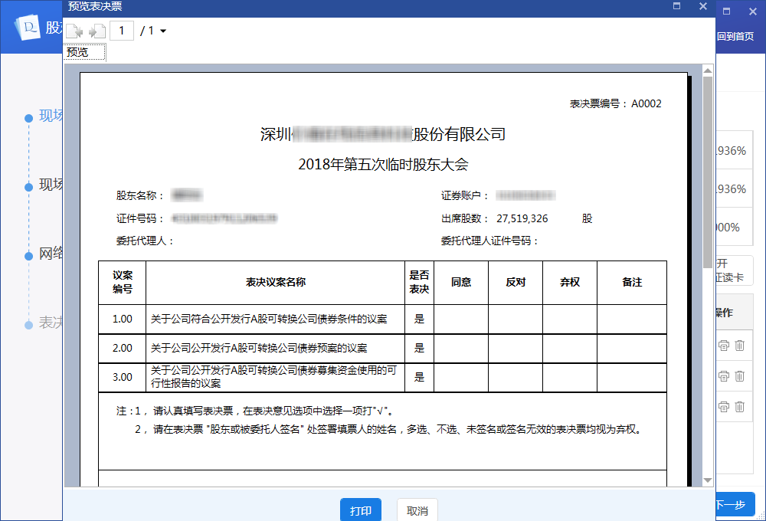This screenshot has width=766, height=521.
Task: Click the preview vertical scrollbar thumb
Action: pos(707,172)
